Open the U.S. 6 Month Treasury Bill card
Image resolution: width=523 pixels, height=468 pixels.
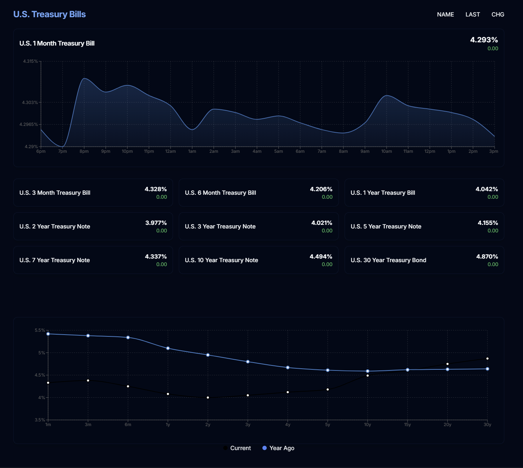(x=258, y=193)
